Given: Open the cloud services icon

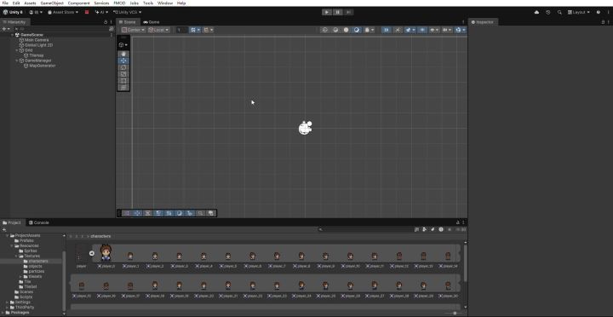Looking at the screenshot, I should [x=536, y=12].
